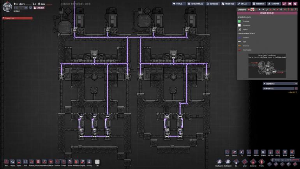Select the sandbox Reveal tool

pyautogui.click(x=285, y=153)
